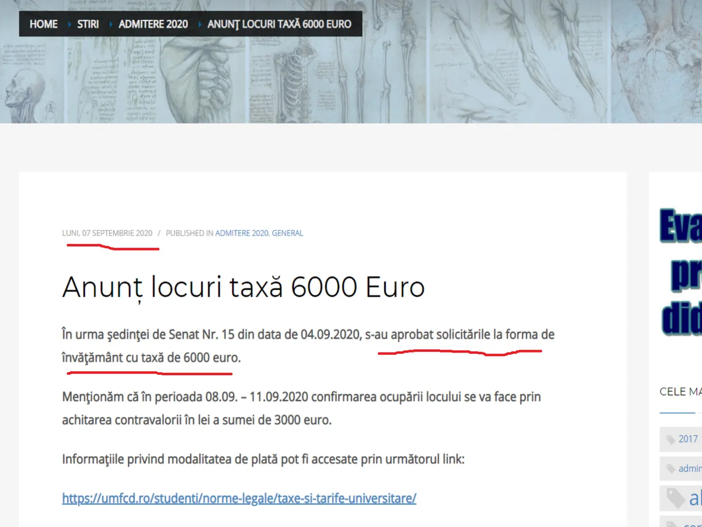Open STIRI in the breadcrumb trail
Screen dimensions: 702x527
[88, 24]
